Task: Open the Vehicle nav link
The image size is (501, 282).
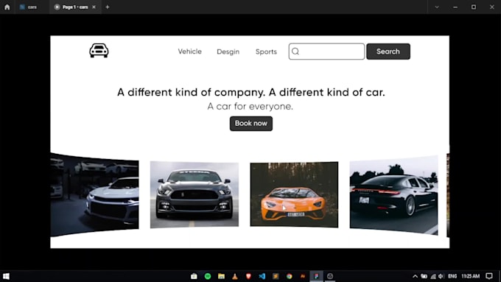Action: pyautogui.click(x=190, y=52)
